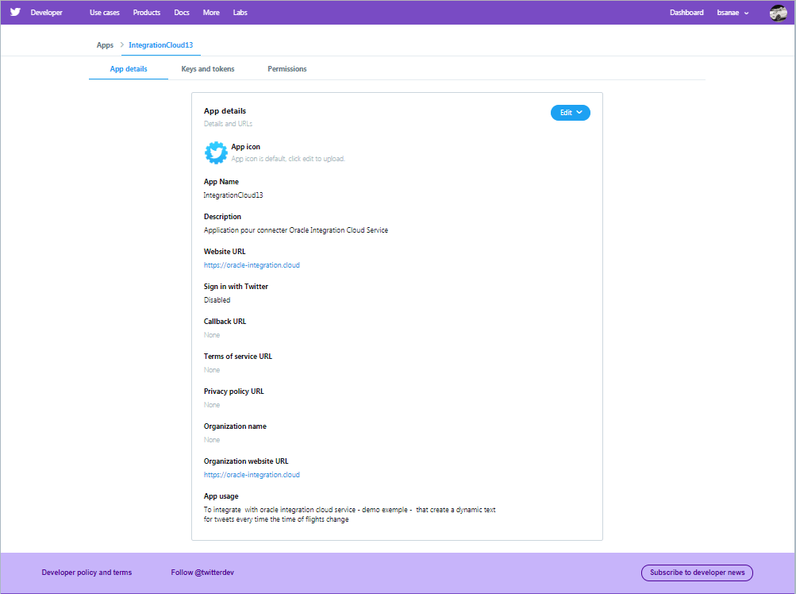This screenshot has height=594, width=796.
Task: Open the Products menu
Action: point(146,12)
